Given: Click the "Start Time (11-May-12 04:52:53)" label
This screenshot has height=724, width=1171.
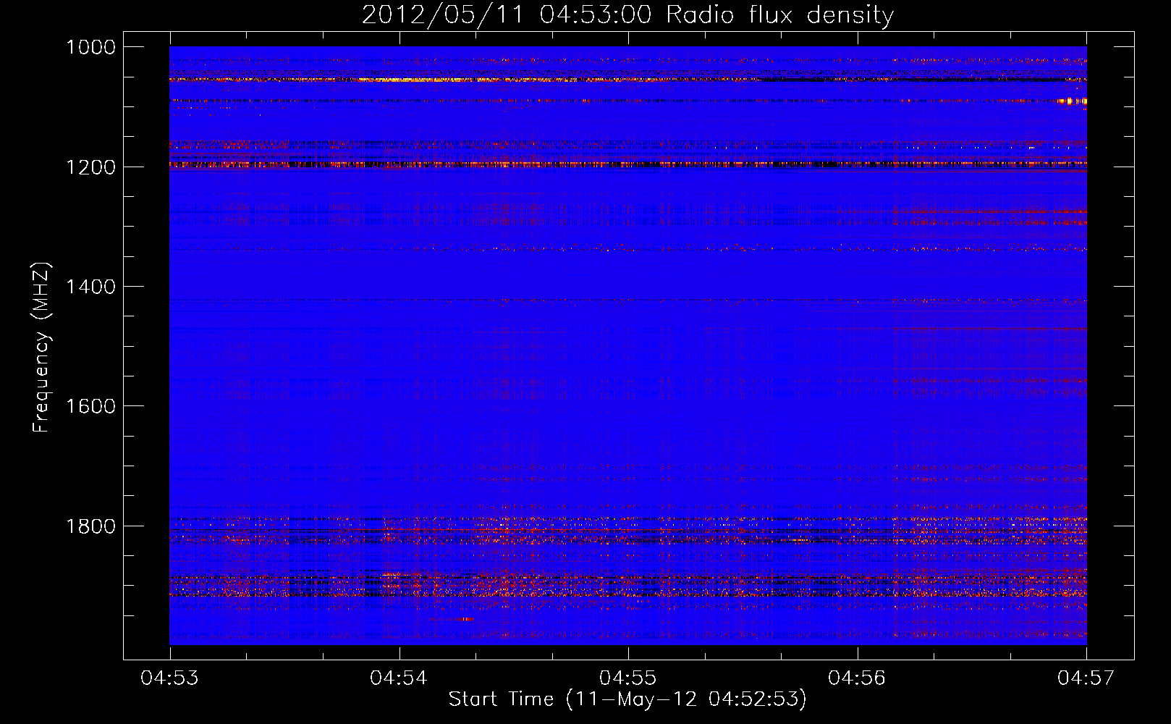Looking at the screenshot, I should coord(627,699).
